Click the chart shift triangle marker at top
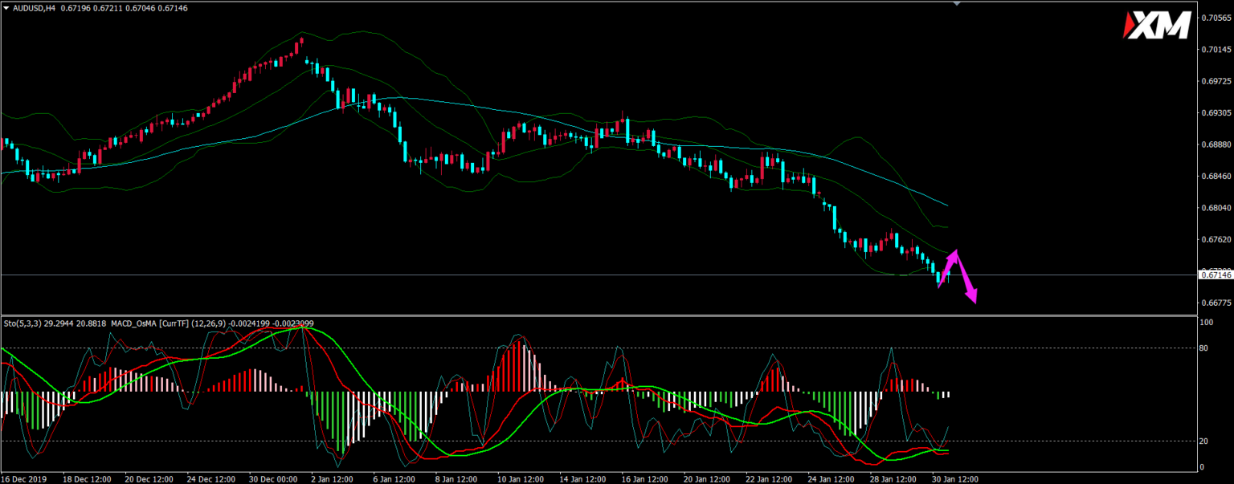The image size is (1234, 484). [x=956, y=4]
